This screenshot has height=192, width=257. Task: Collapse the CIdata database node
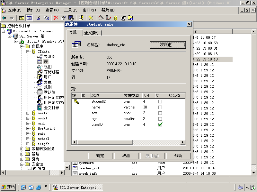tap(28, 52)
